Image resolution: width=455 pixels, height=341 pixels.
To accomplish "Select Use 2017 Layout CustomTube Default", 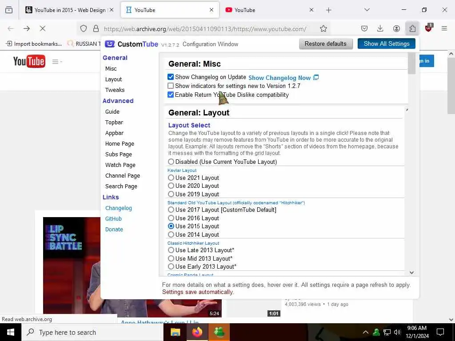I will [x=171, y=210].
